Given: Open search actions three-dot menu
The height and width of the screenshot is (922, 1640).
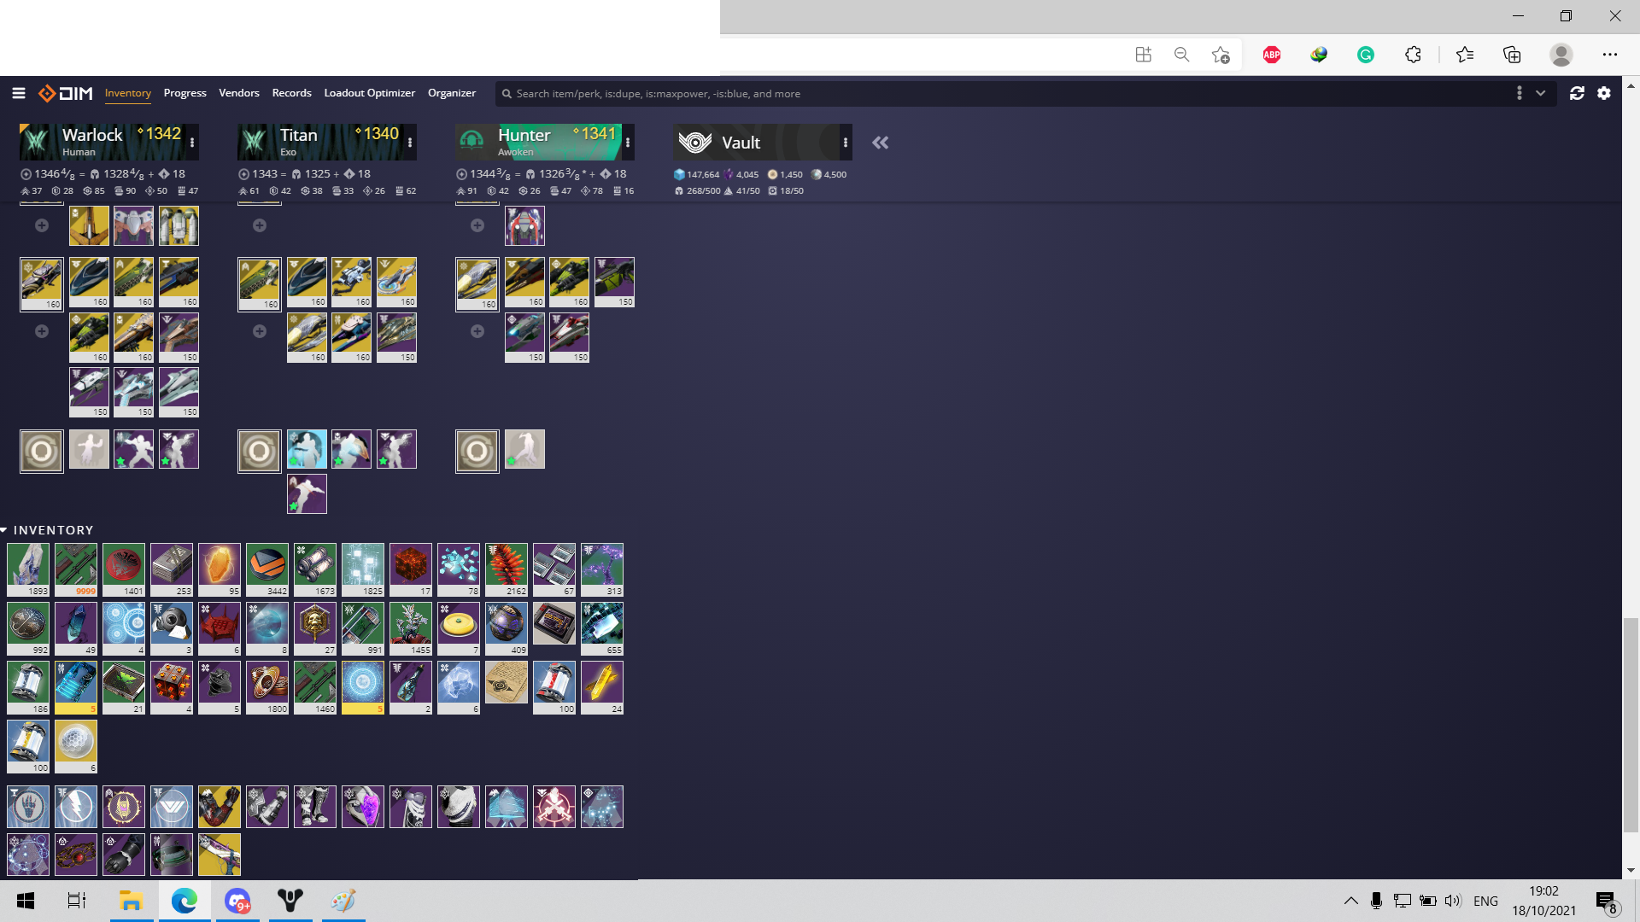Looking at the screenshot, I should click(1519, 93).
